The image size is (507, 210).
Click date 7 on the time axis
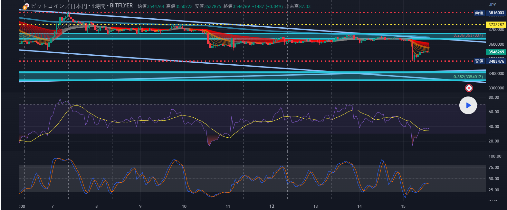53,206
